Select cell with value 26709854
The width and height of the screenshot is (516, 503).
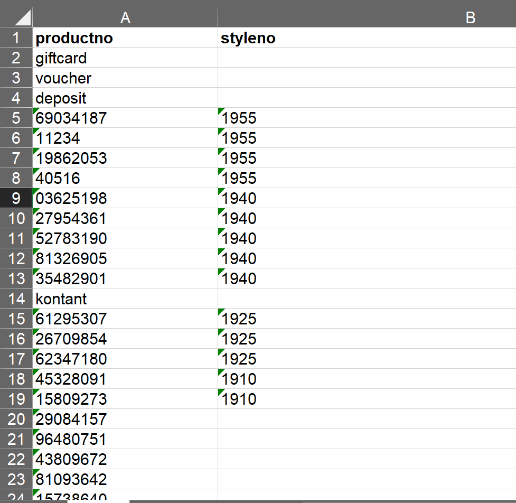[125, 339]
